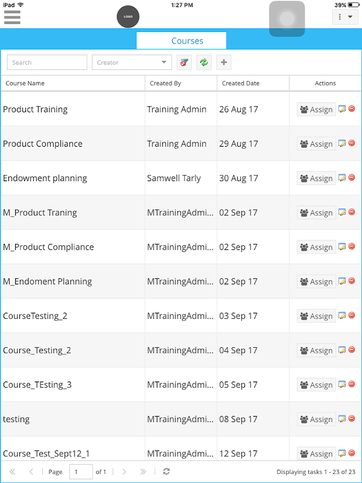Click the clear filter icon

tap(184, 62)
